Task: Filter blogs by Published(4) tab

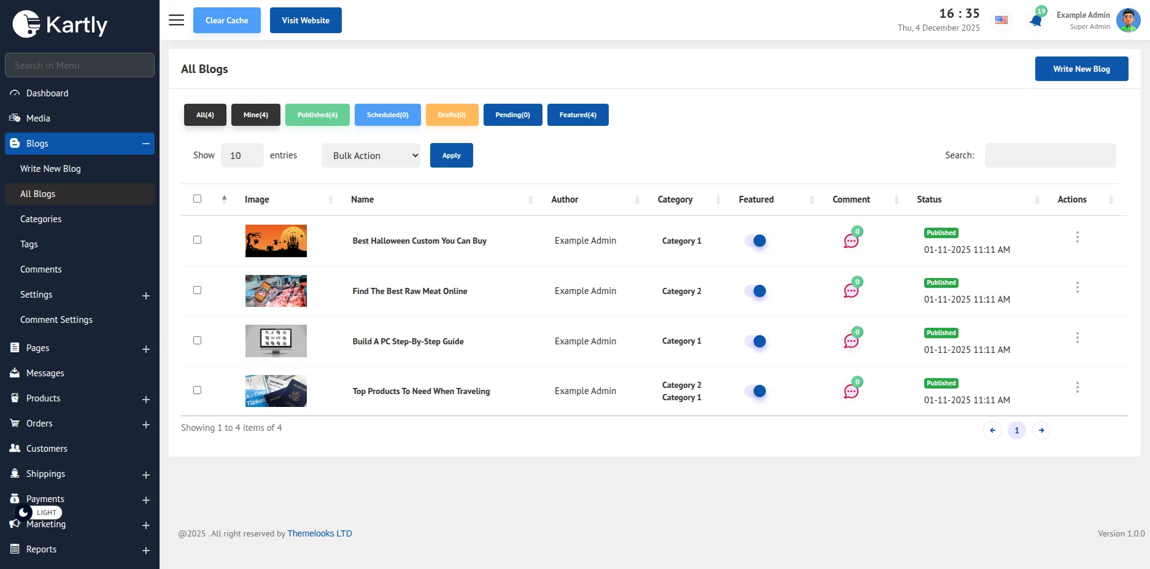Action: [x=317, y=115]
